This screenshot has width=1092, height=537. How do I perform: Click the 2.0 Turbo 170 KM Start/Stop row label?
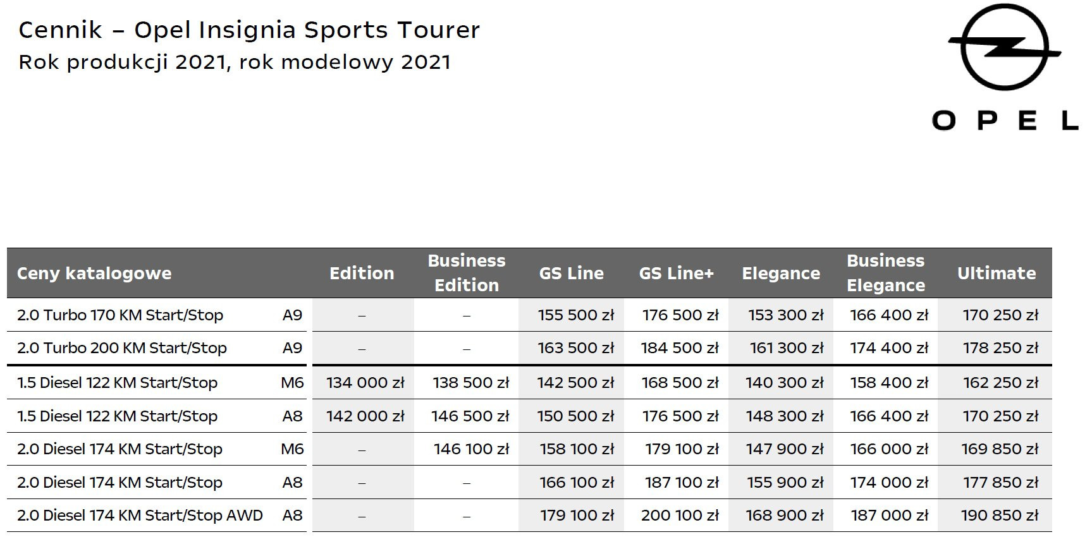[x=120, y=315]
